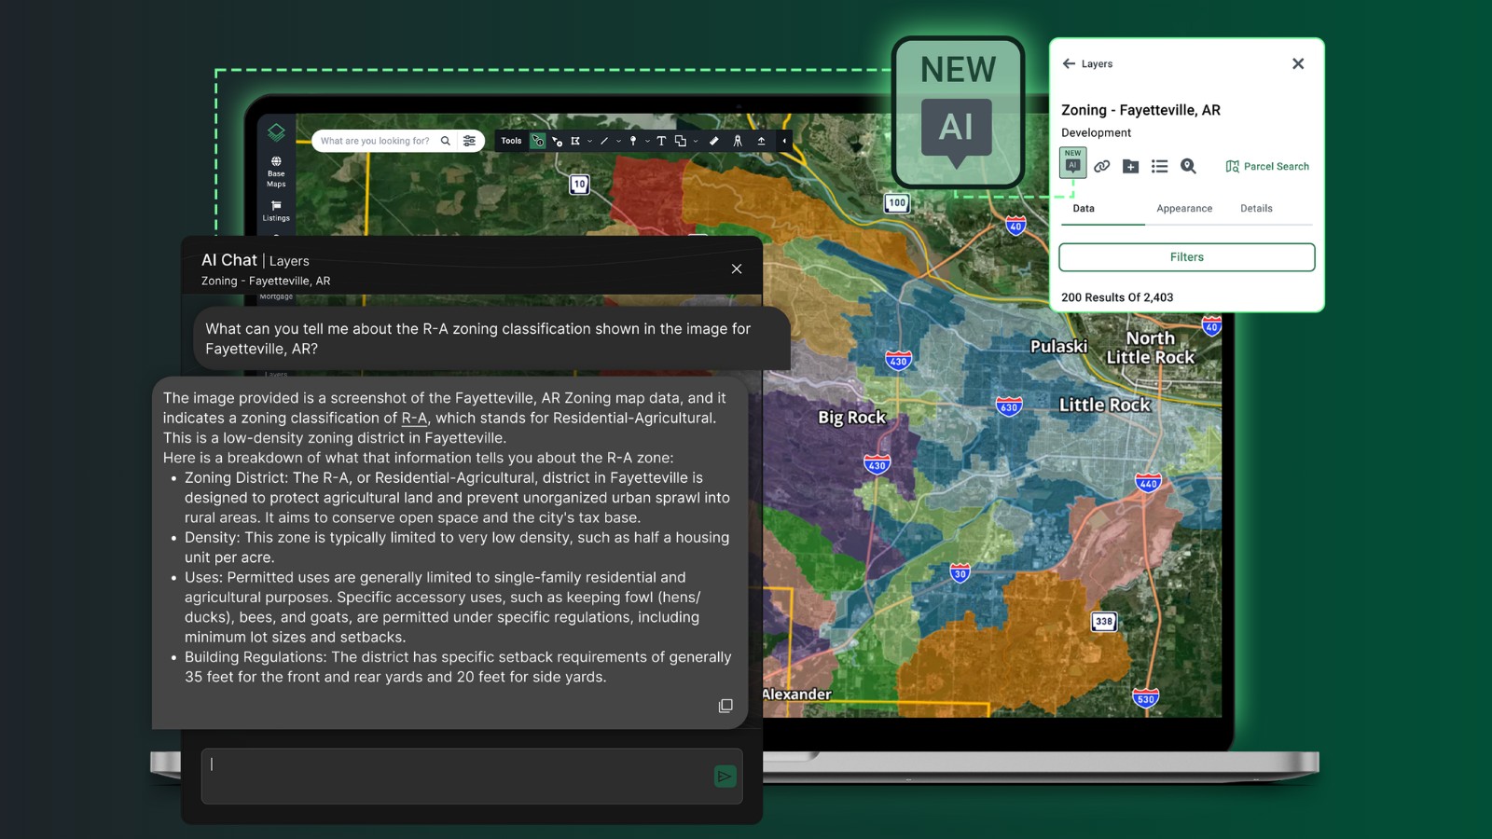Select the Text annotation tool
This screenshot has width=1492, height=839.
[662, 141]
